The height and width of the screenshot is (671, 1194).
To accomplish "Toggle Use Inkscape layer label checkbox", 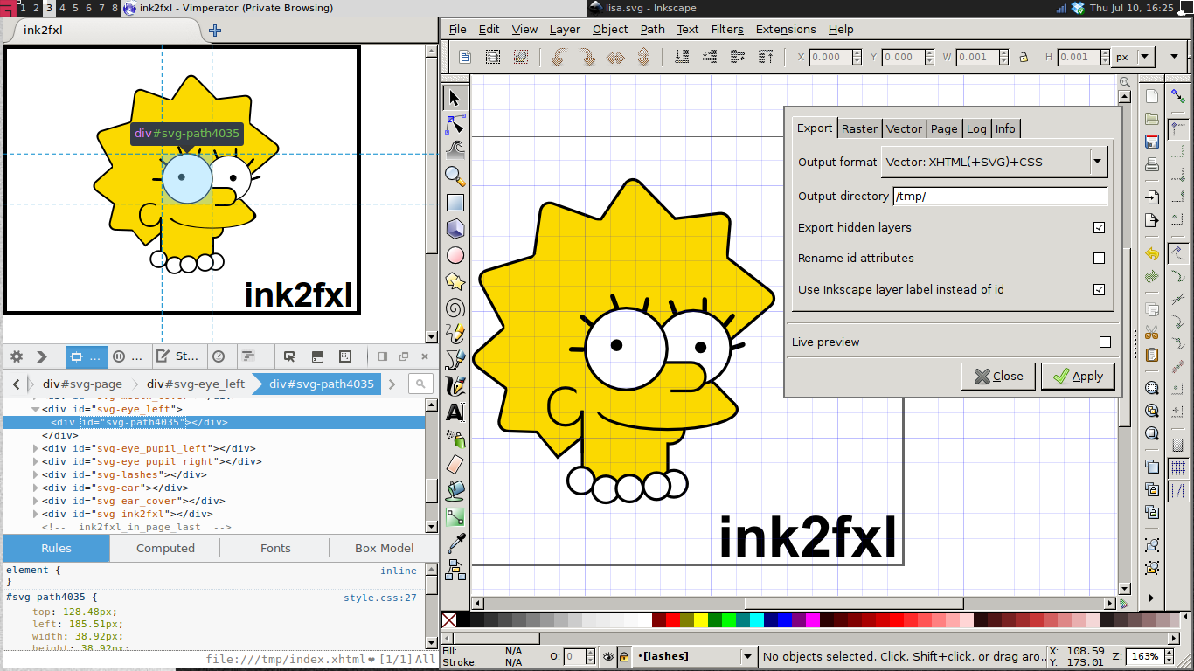I will tap(1099, 289).
